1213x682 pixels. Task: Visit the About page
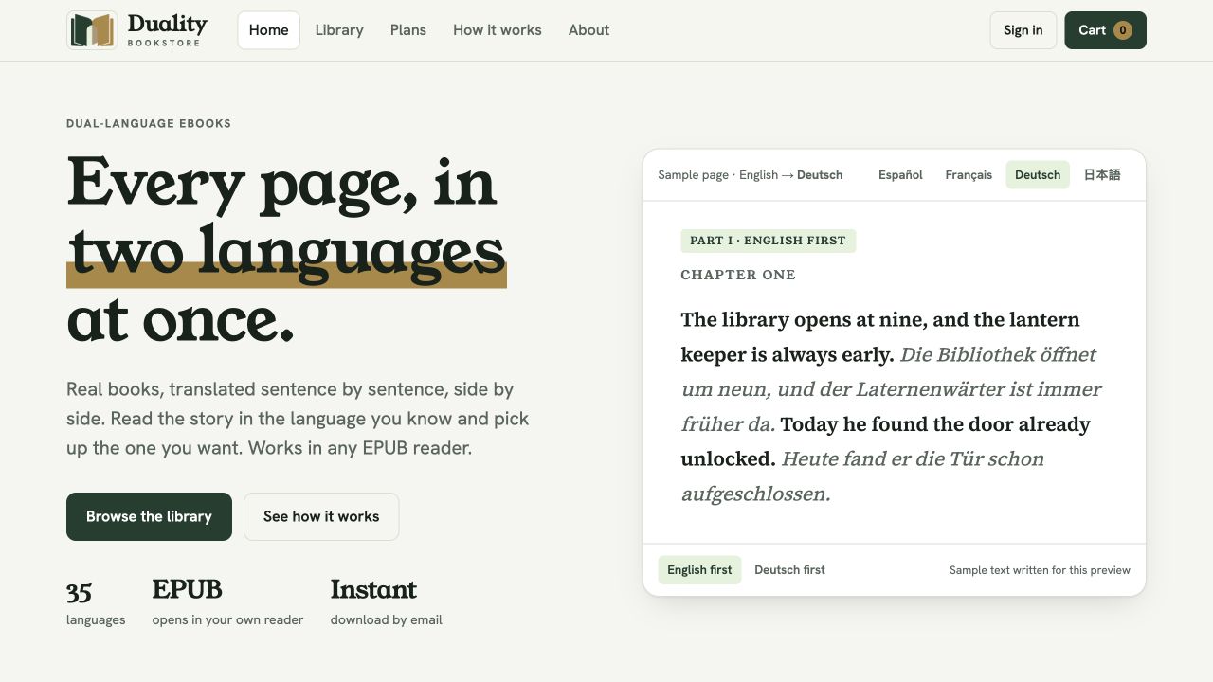(x=588, y=30)
